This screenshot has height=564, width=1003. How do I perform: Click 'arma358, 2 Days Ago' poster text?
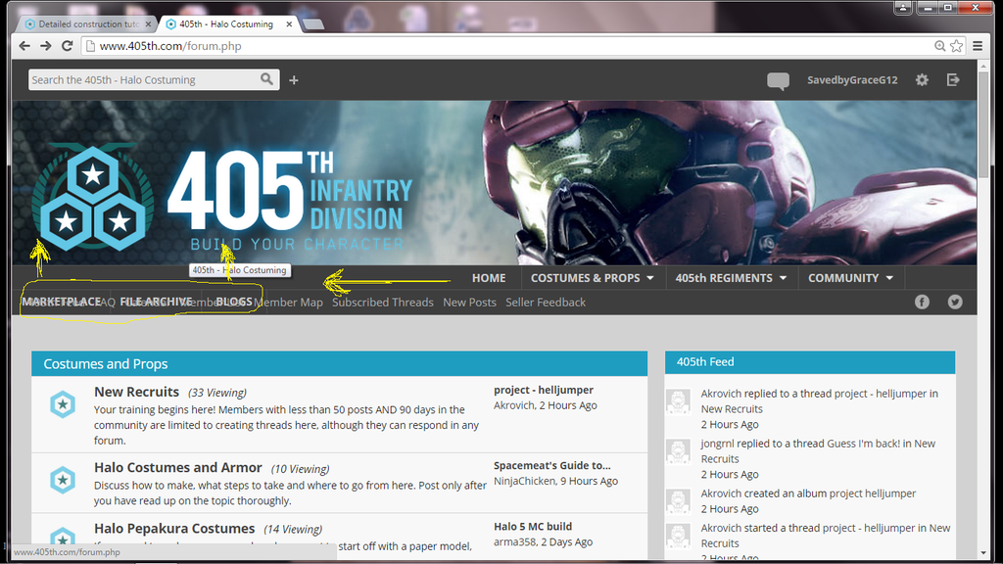(543, 541)
